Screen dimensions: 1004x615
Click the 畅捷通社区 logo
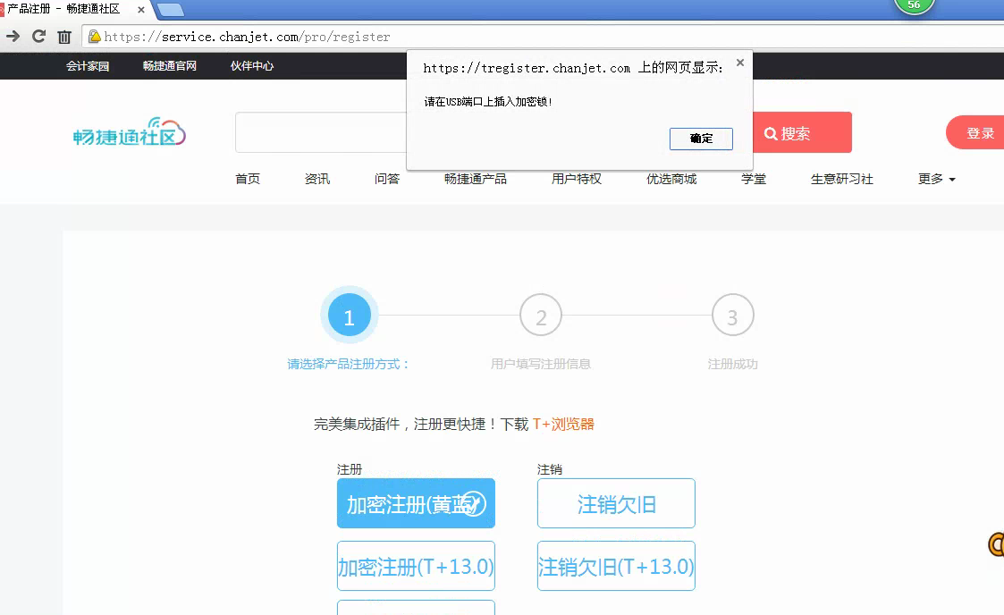point(130,131)
